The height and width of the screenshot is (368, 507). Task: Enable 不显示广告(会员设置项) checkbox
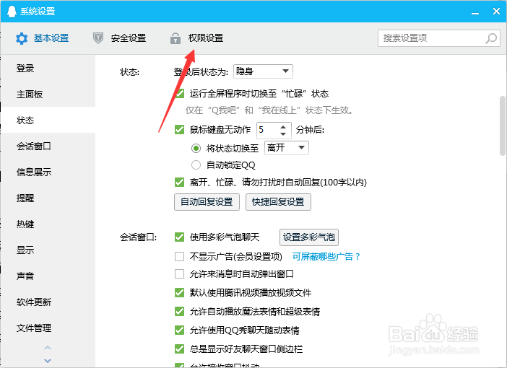(179, 257)
